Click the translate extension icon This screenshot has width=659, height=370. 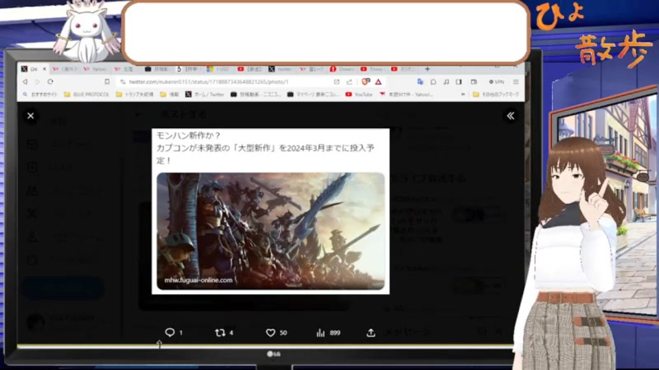click(x=420, y=82)
